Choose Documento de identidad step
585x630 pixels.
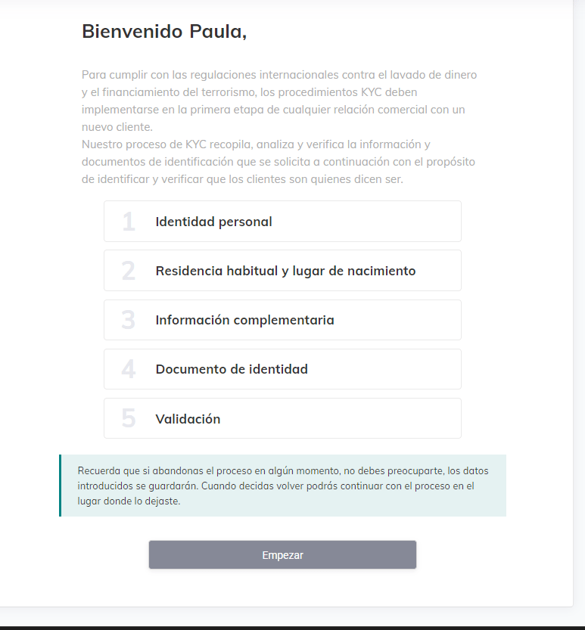pos(282,369)
